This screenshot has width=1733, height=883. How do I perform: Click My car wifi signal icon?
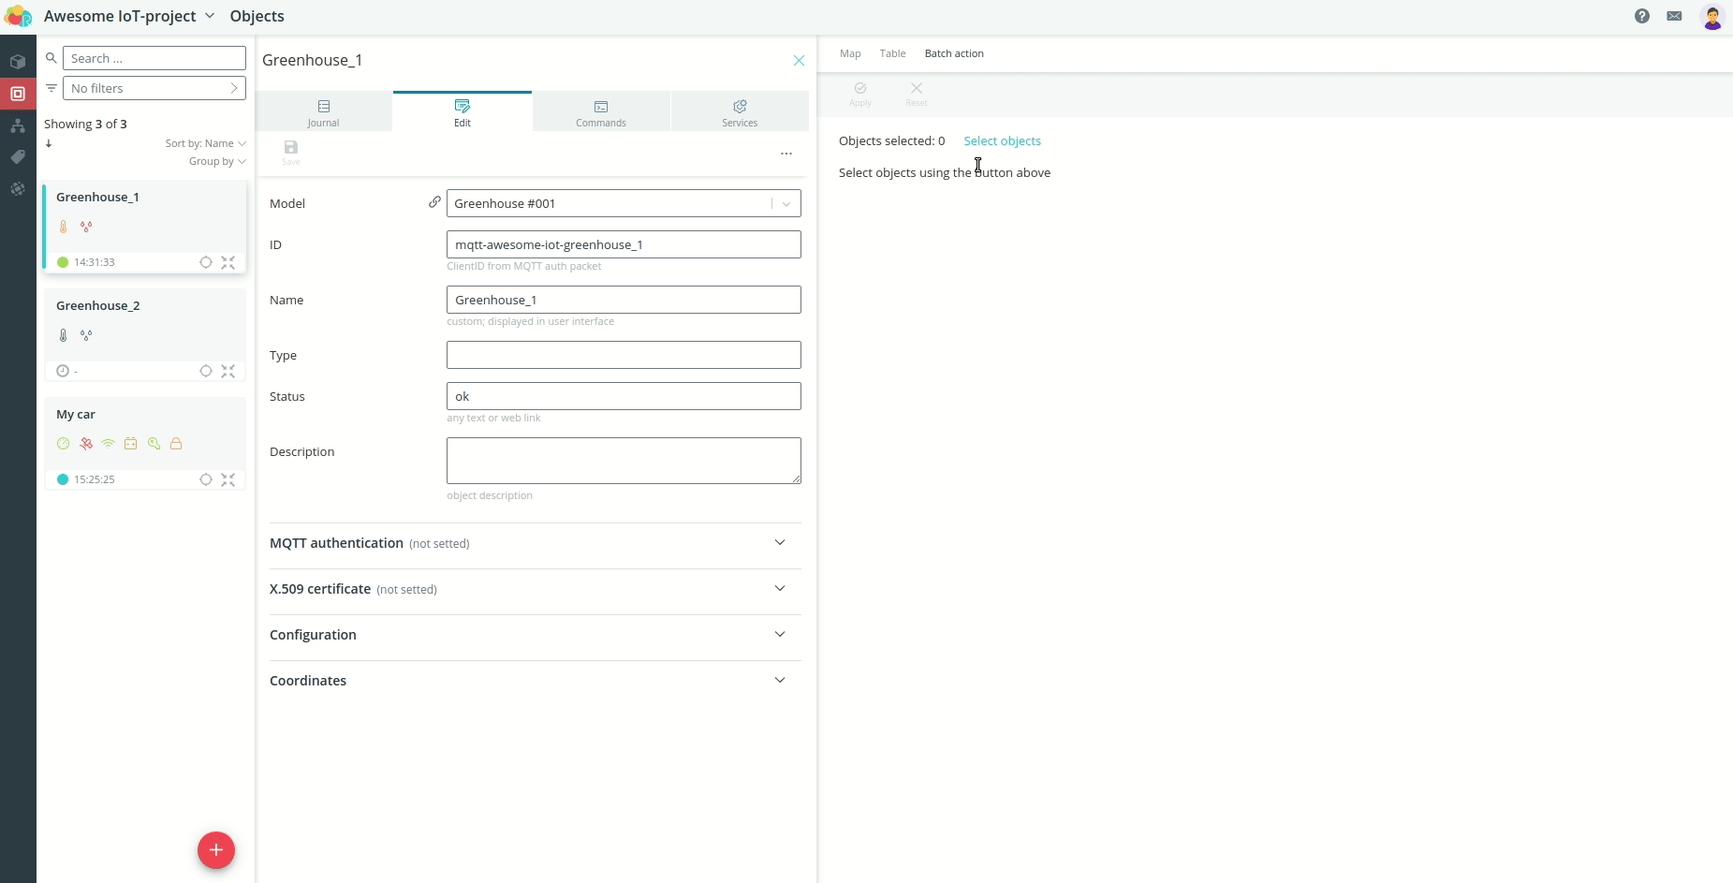tap(109, 444)
